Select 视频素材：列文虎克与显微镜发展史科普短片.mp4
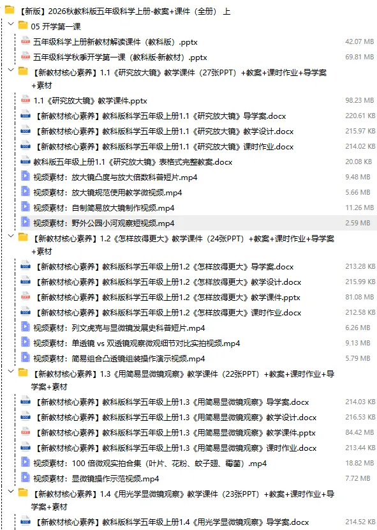This screenshot has width=377, height=530. point(119,328)
